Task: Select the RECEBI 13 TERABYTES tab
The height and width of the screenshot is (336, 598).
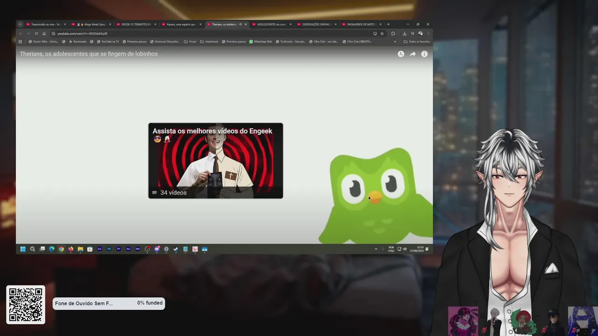Action: [x=136, y=24]
